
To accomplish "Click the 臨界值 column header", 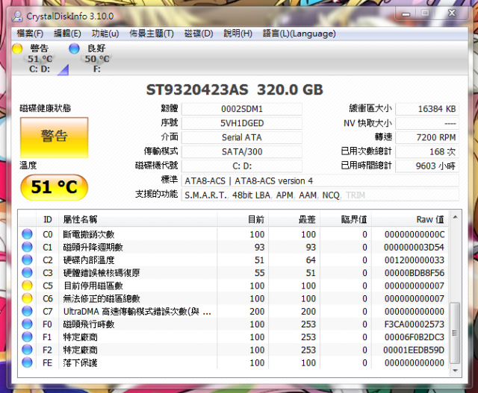I will pos(346,219).
